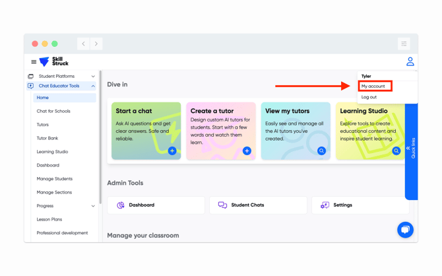Screen dimensions: 442x276
Task: Open the Admin Tools Dashboard button
Action: pyautogui.click(x=156, y=205)
